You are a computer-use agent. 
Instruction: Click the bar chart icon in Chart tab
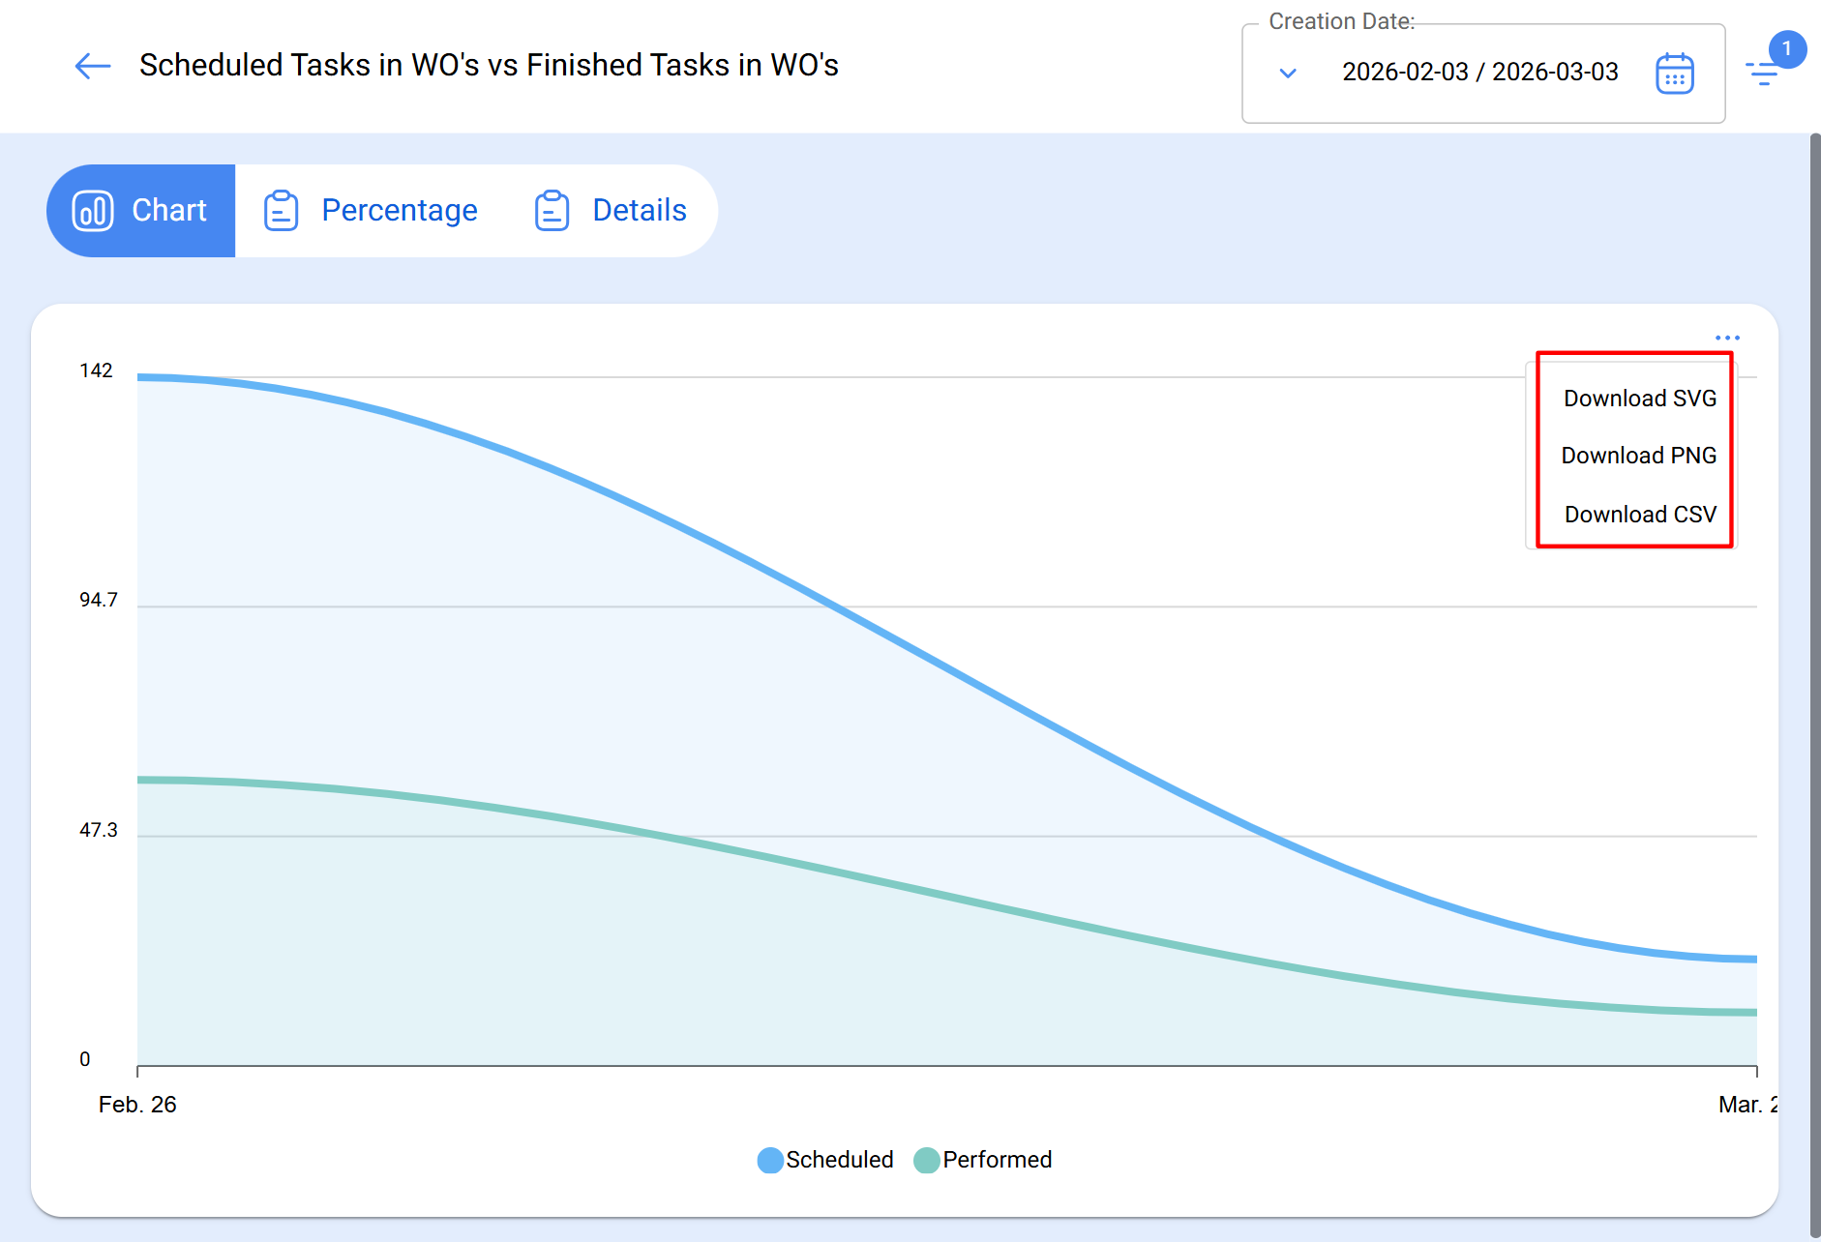click(x=93, y=211)
